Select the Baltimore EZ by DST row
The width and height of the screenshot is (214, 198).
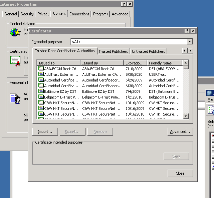[110, 91]
